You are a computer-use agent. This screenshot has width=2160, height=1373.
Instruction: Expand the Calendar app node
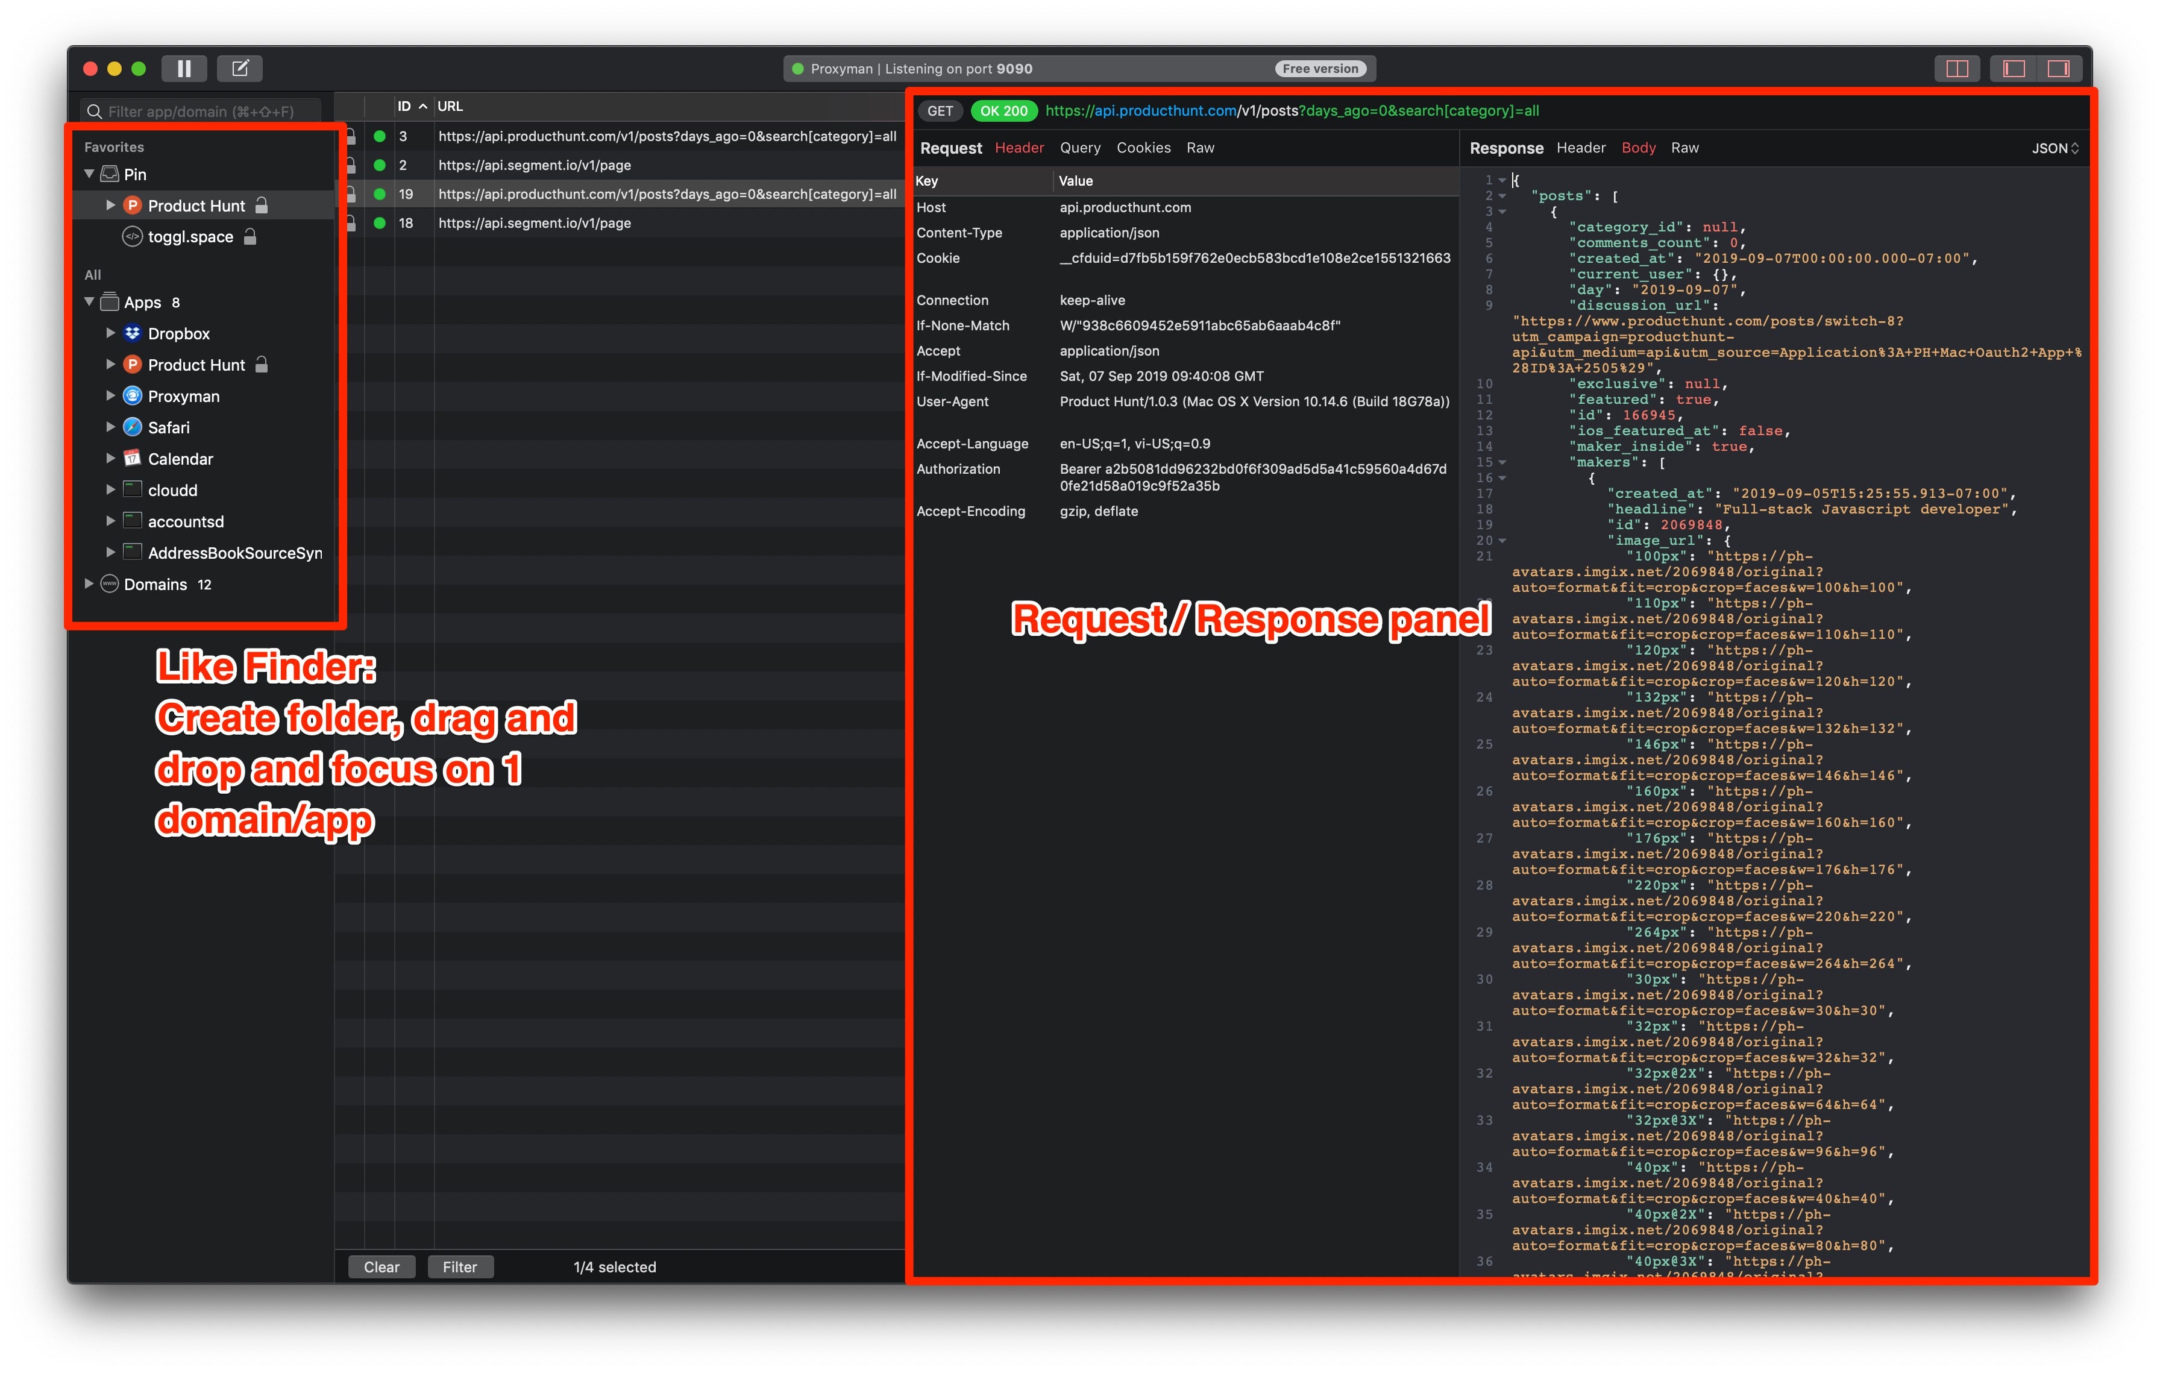click(110, 458)
